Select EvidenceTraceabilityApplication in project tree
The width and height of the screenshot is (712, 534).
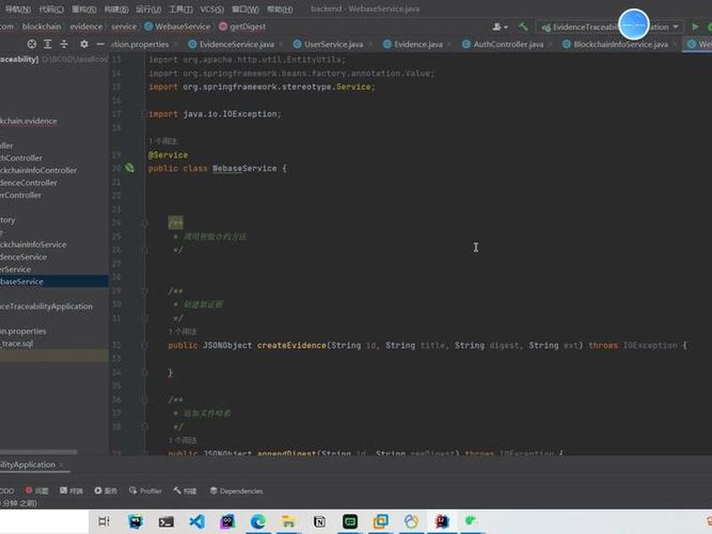(x=46, y=306)
